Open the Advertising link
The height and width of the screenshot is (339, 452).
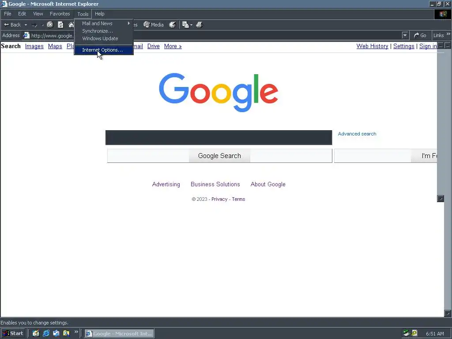pyautogui.click(x=166, y=184)
